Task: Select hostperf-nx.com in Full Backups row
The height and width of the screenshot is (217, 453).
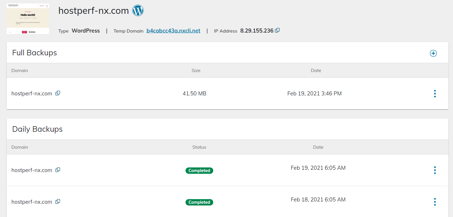Action: [x=32, y=94]
